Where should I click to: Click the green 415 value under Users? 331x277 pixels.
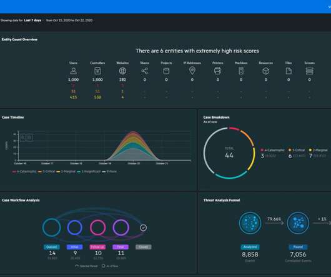pyautogui.click(x=73, y=98)
